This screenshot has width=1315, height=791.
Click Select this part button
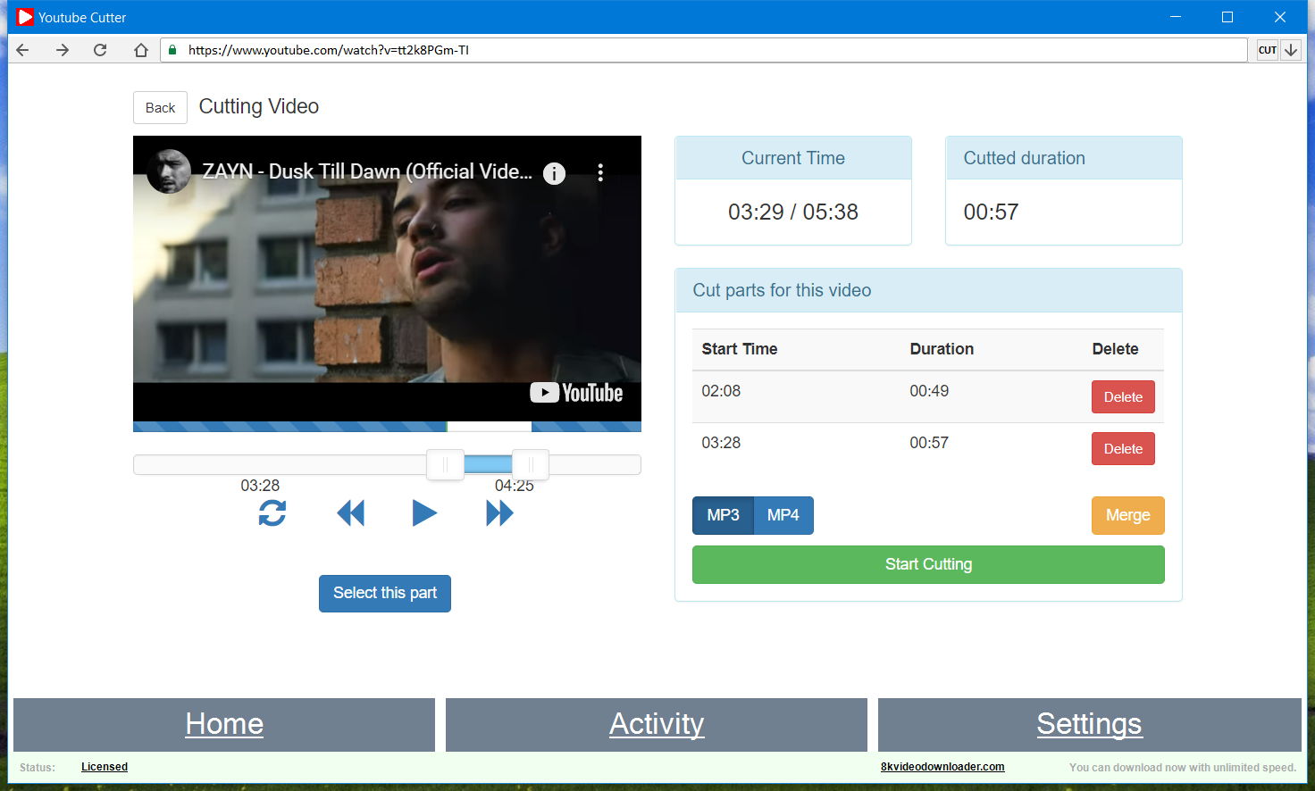(x=385, y=594)
